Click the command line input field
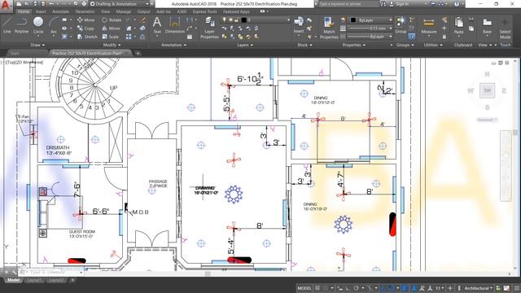 (52, 272)
